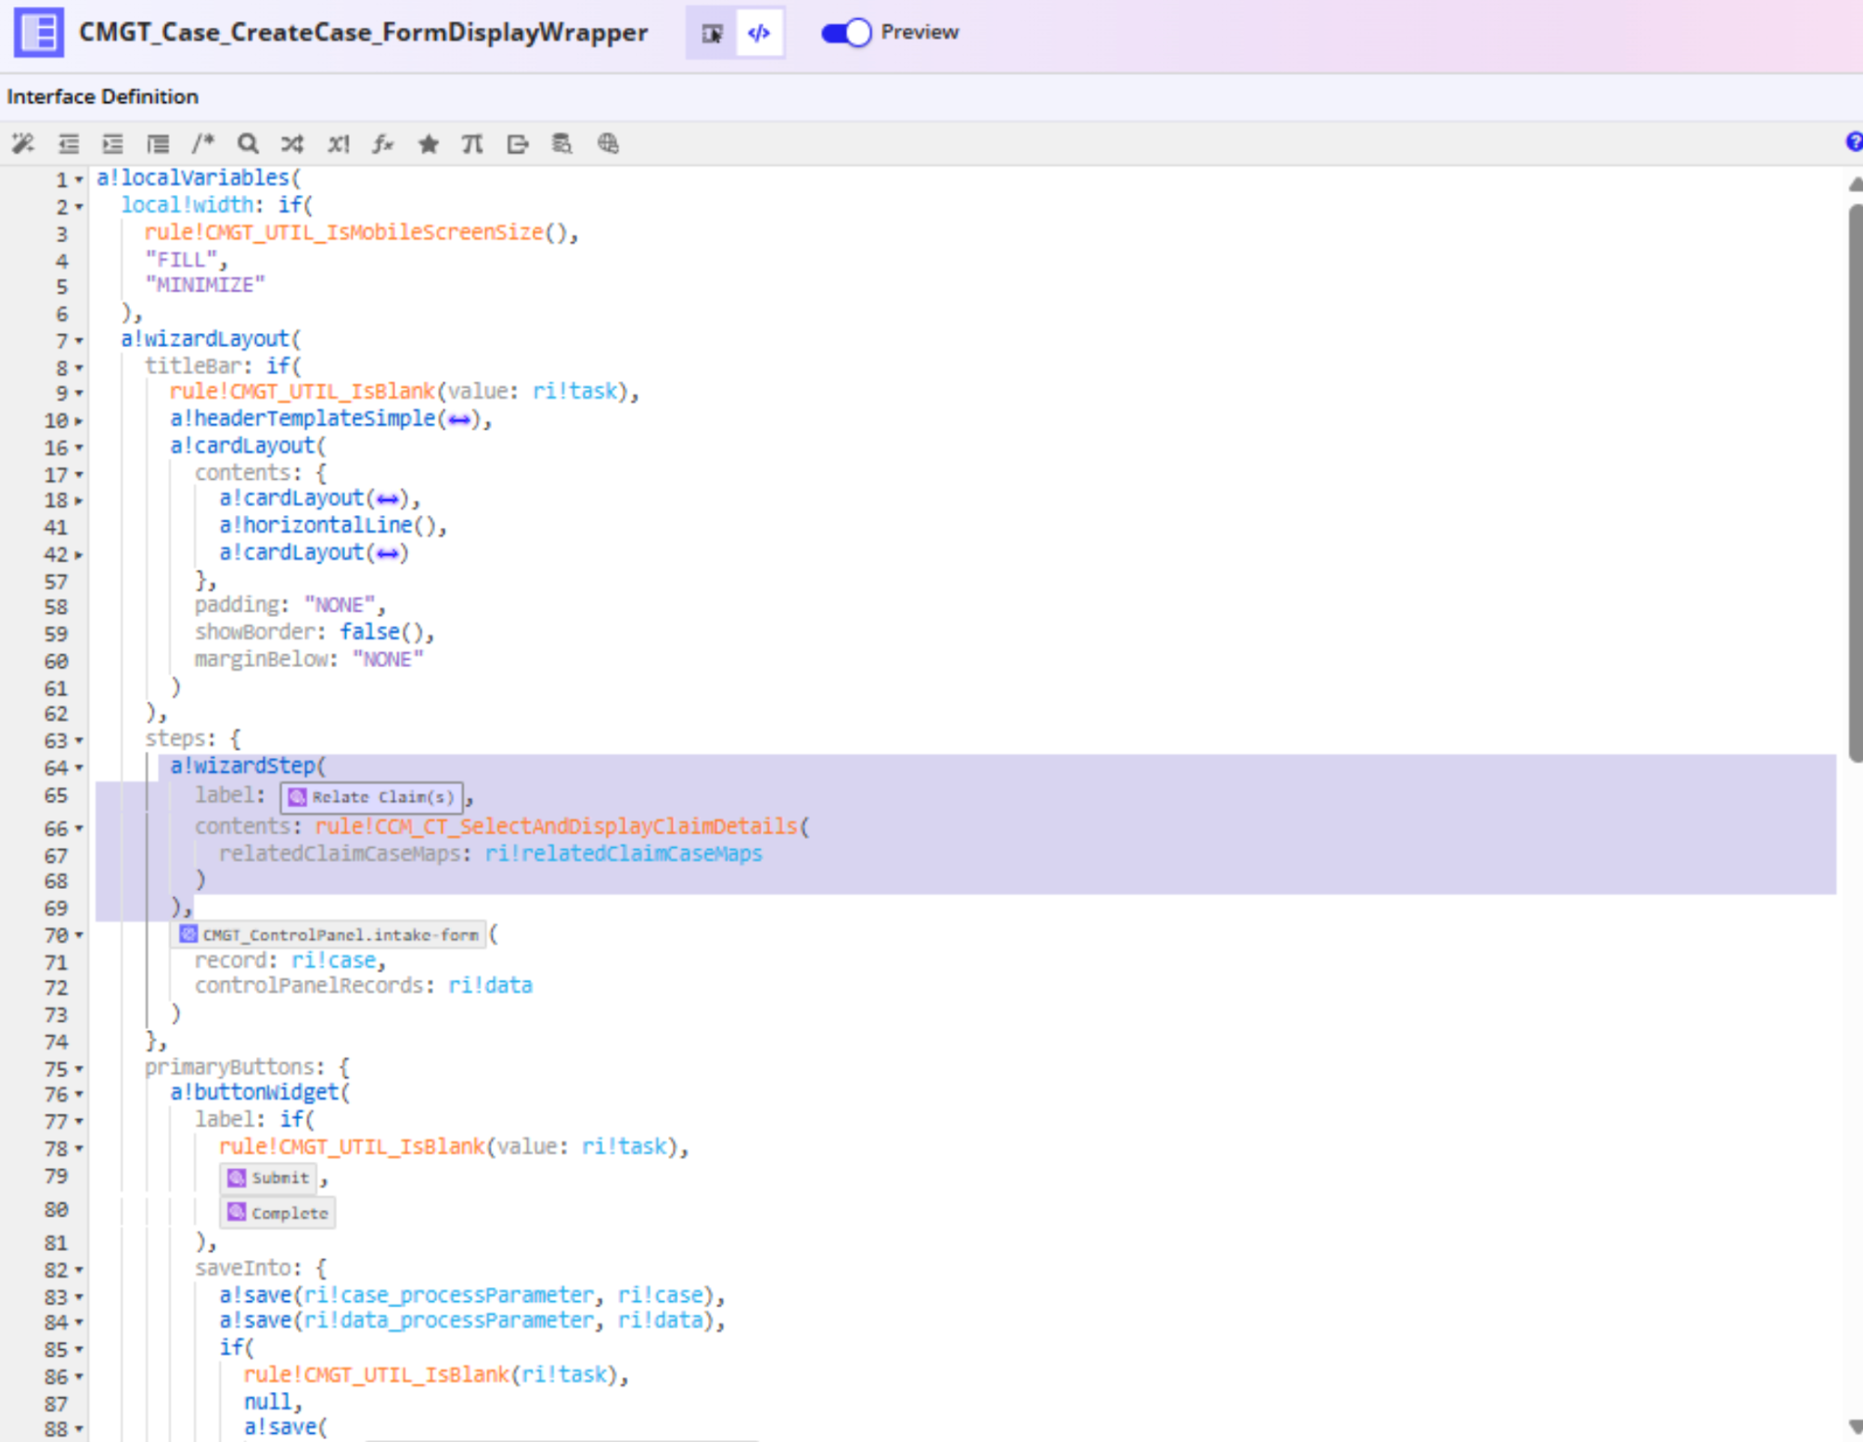Expand line 10 a!headerTemplateSimple fold arrow
Screen dimensions: 1863x1442
point(79,420)
